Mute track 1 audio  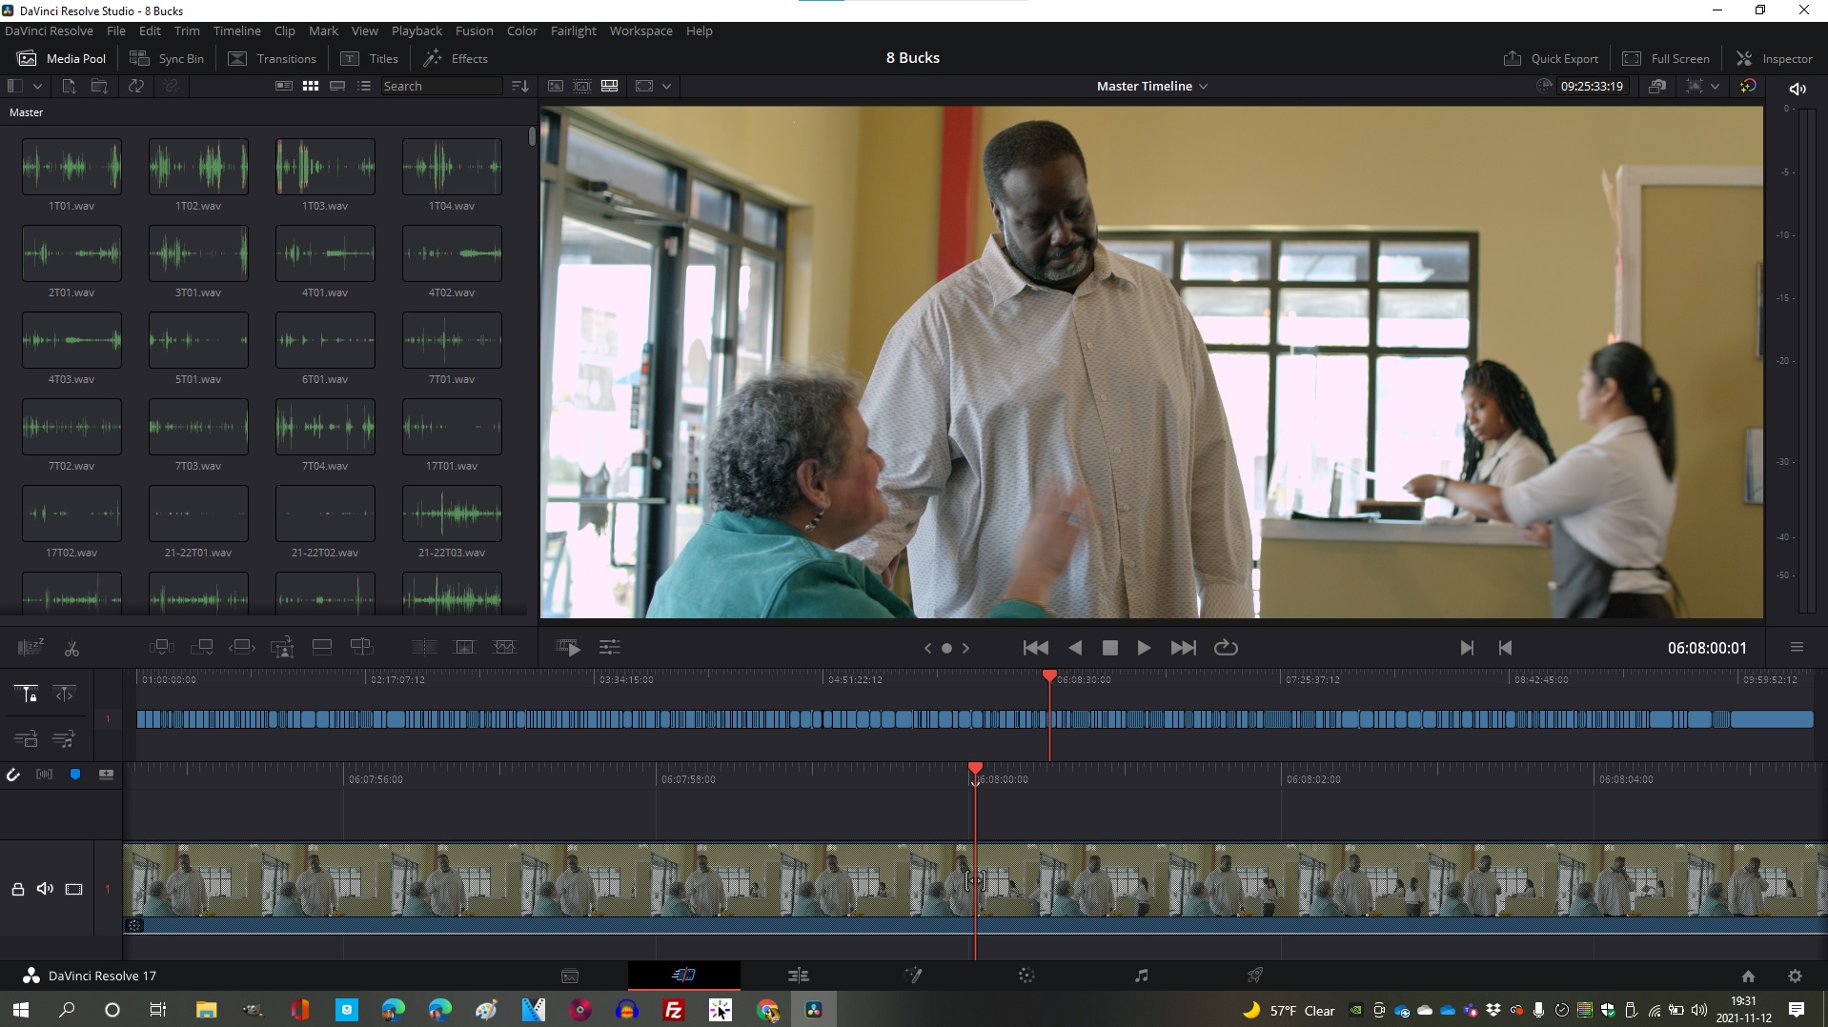(x=45, y=889)
